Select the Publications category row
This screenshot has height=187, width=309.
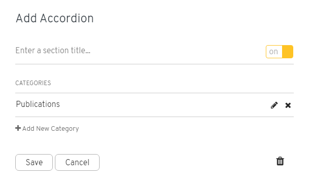point(154,105)
